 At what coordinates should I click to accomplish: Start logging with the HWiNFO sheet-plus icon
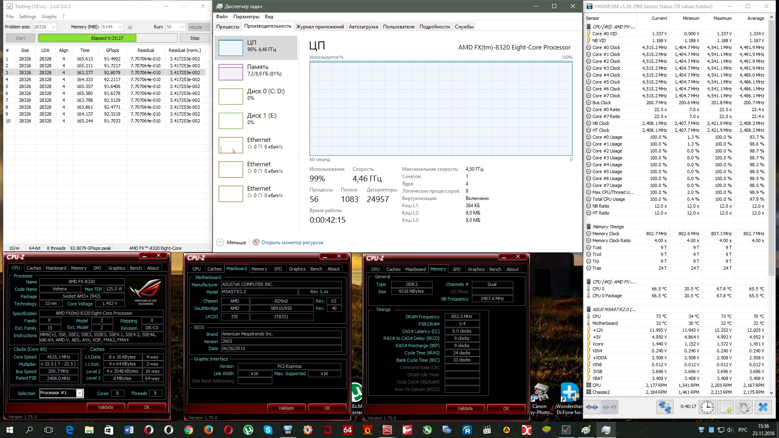[x=726, y=407]
